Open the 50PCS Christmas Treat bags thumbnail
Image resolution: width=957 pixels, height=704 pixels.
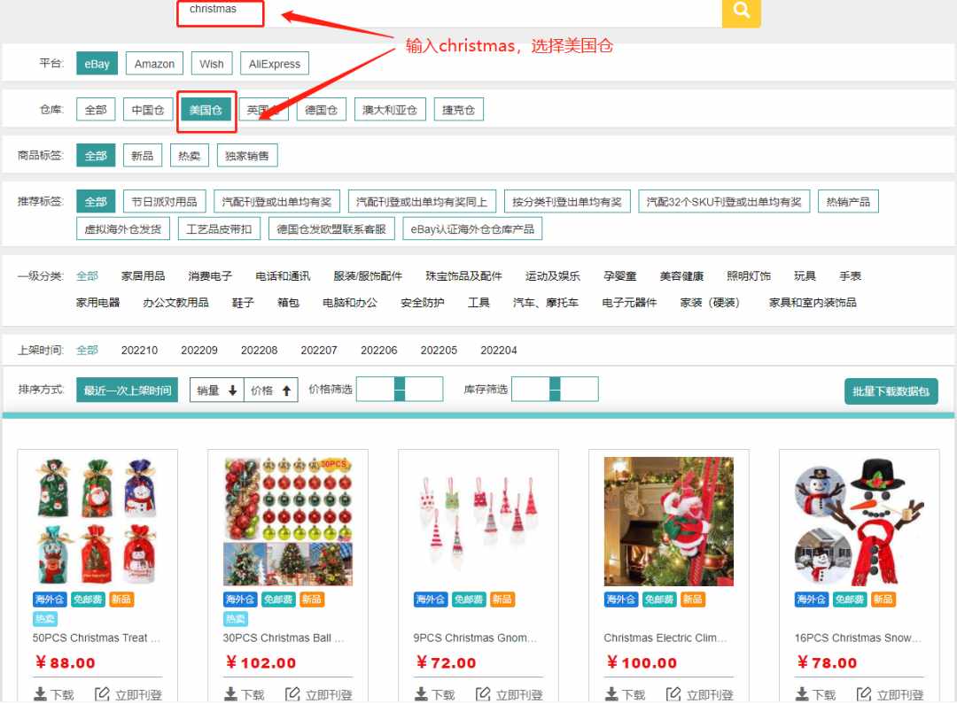97,522
